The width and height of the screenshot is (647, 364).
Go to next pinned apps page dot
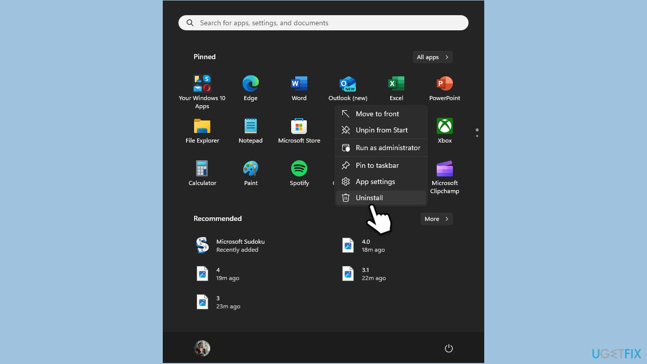477,136
